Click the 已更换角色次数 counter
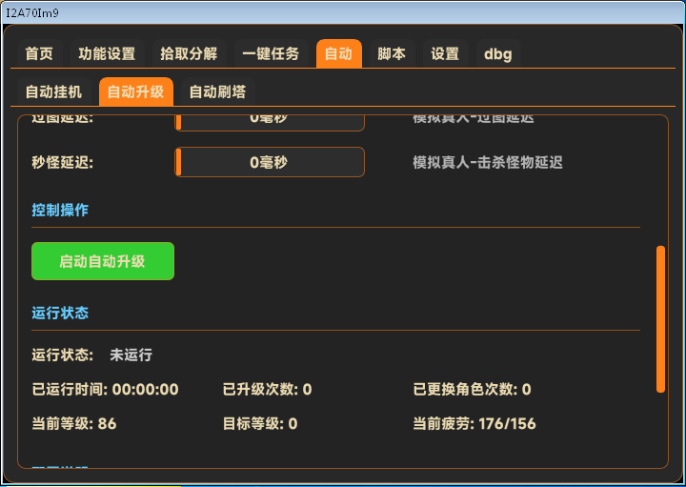 click(x=472, y=390)
